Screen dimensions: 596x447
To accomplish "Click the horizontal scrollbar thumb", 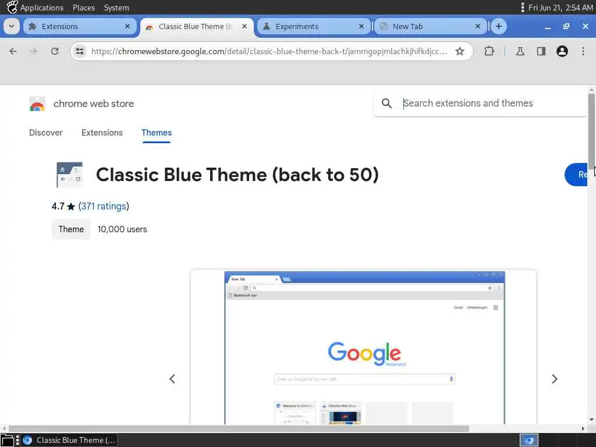I will click(x=239, y=429).
